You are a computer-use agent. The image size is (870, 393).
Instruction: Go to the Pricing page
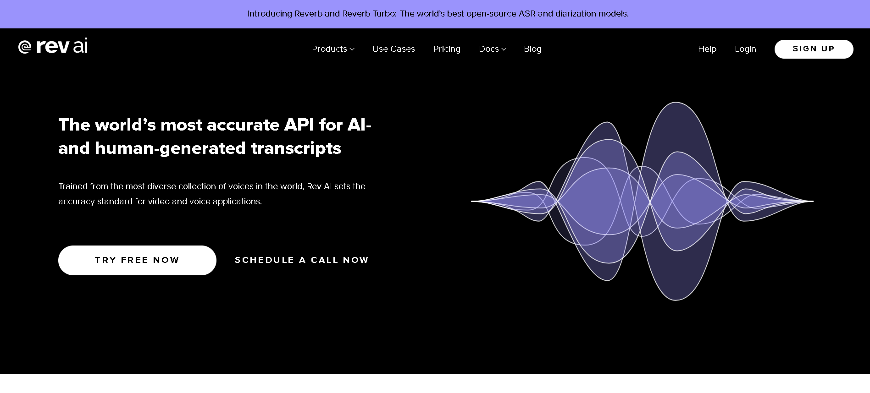click(447, 49)
